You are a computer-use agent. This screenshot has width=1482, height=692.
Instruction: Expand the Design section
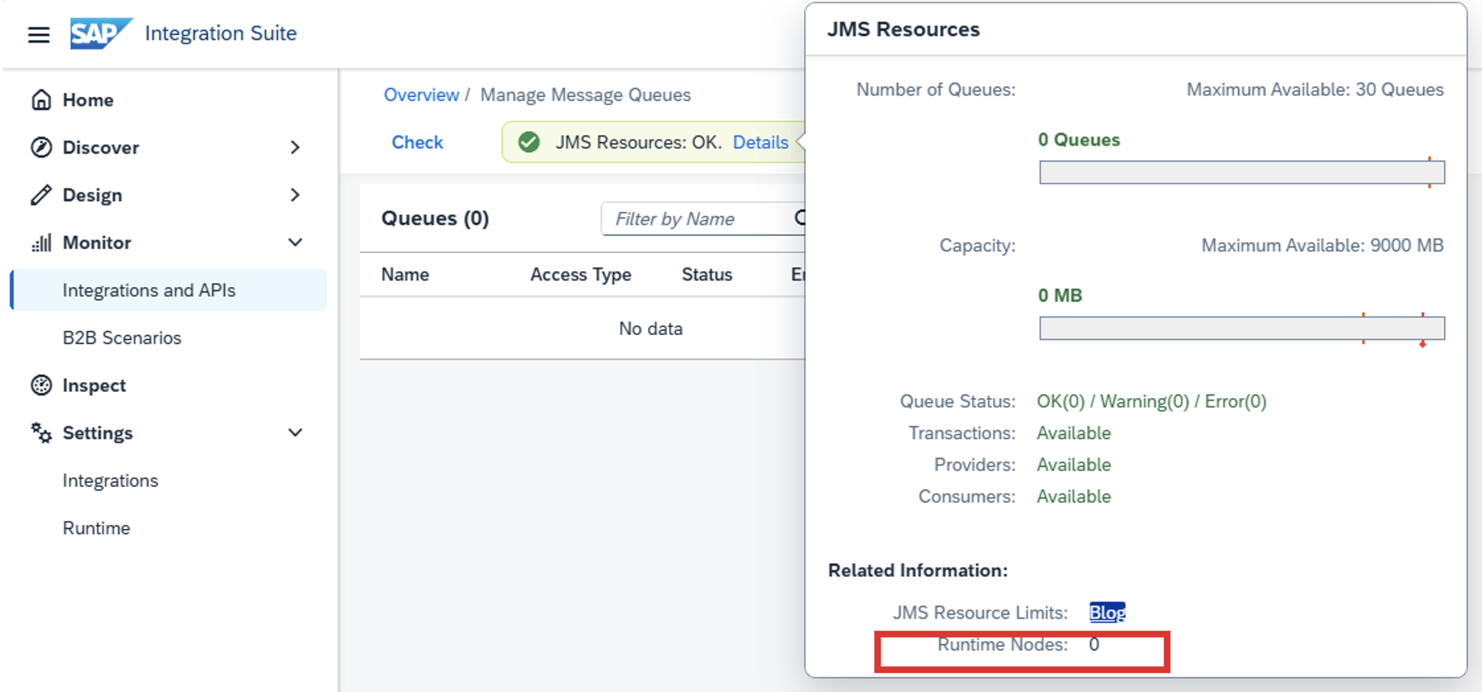(x=295, y=195)
